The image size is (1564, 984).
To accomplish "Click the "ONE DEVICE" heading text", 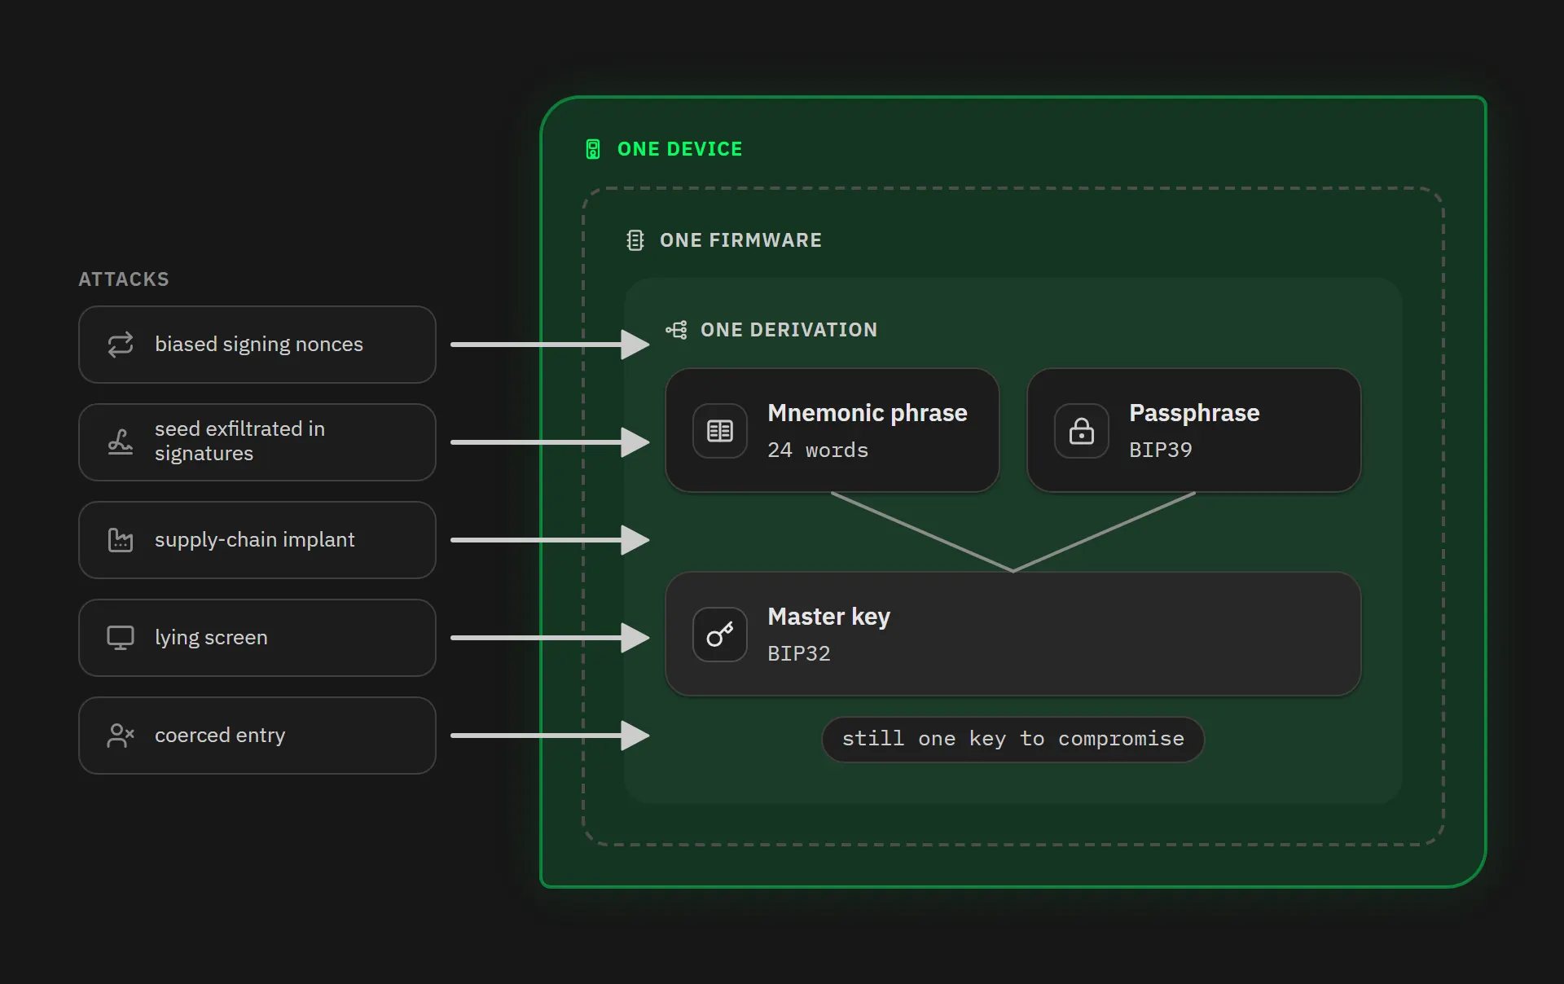I will [x=680, y=149].
